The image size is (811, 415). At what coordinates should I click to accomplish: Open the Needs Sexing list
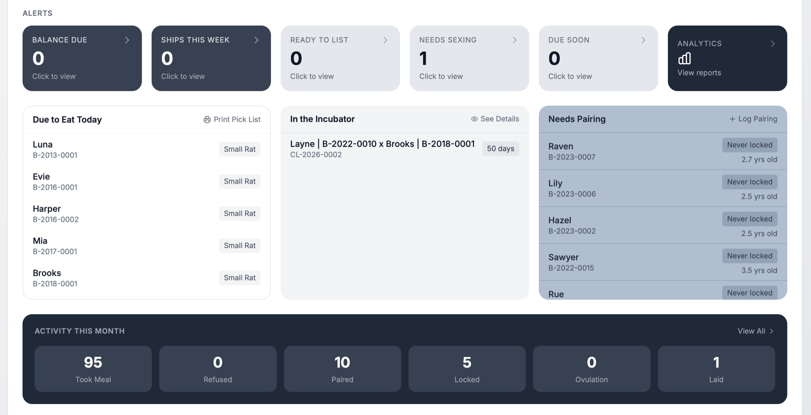point(469,58)
